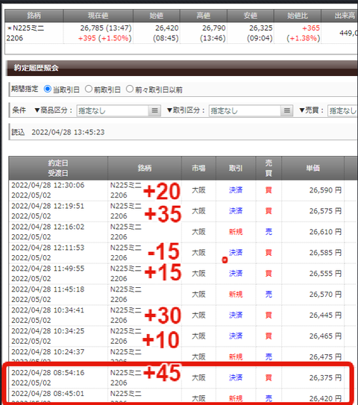Click the unit price 26,555 円
The image size is (358, 405).
(x=325, y=274)
